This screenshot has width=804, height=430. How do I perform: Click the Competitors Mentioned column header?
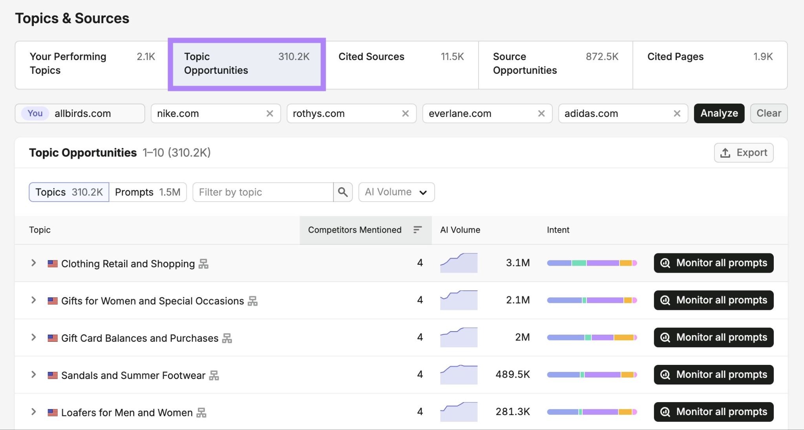(x=365, y=230)
